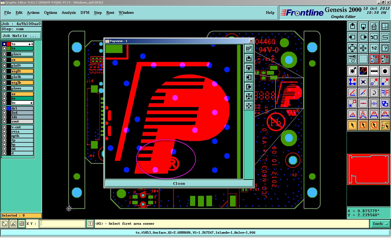Click the pan up icon in Popview
391x238 pixels.
249,58
